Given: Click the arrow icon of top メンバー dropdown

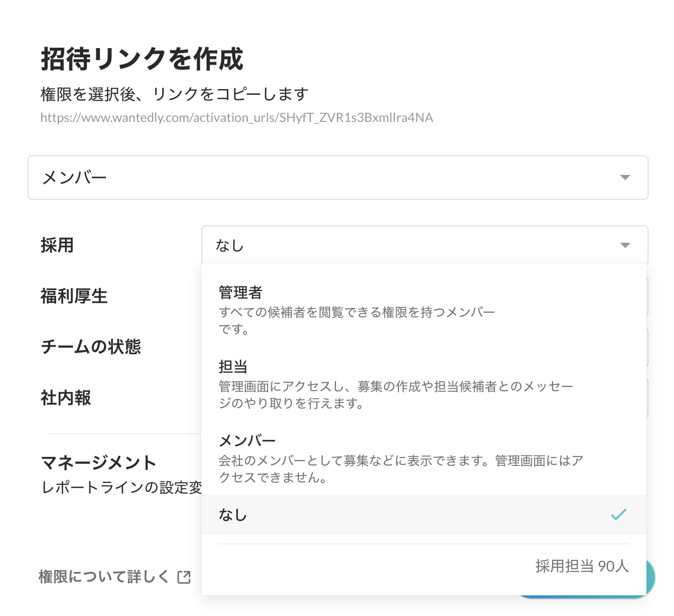Looking at the screenshot, I should (625, 178).
